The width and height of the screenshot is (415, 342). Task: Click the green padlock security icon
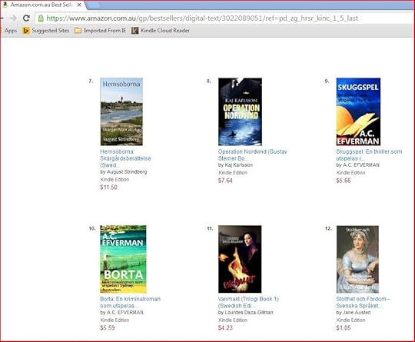pyautogui.click(x=41, y=18)
